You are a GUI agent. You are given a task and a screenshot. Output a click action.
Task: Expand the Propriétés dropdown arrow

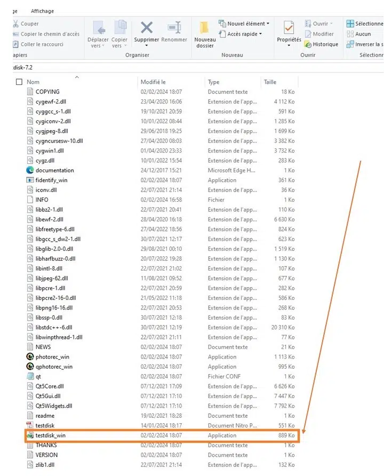tap(289, 46)
